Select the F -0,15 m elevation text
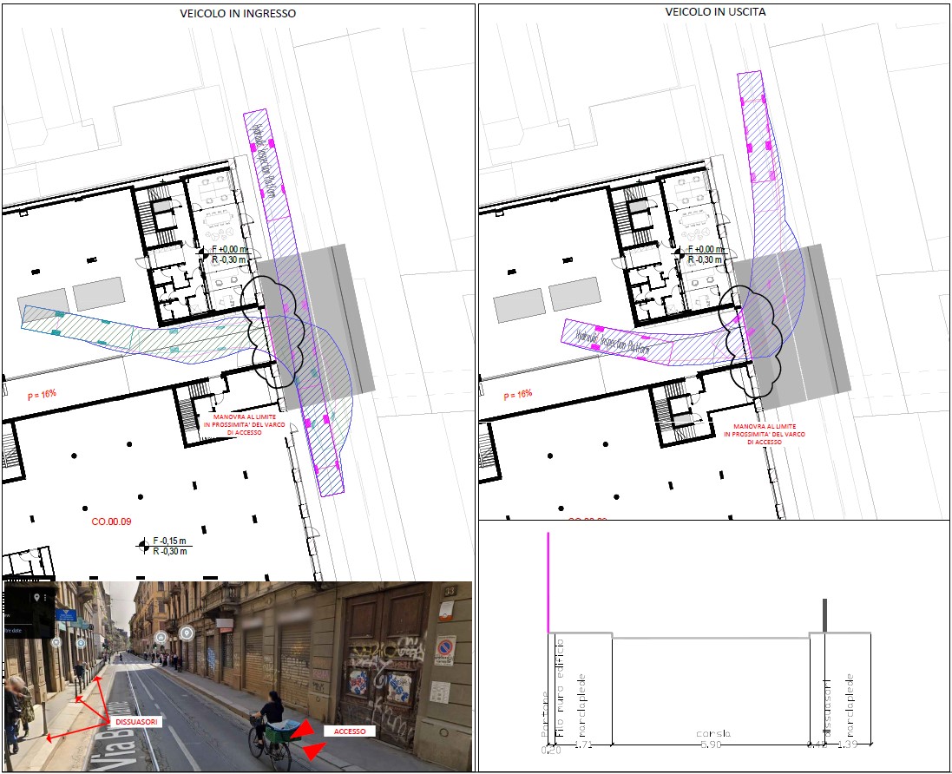The width and height of the screenshot is (952, 774). [x=169, y=541]
